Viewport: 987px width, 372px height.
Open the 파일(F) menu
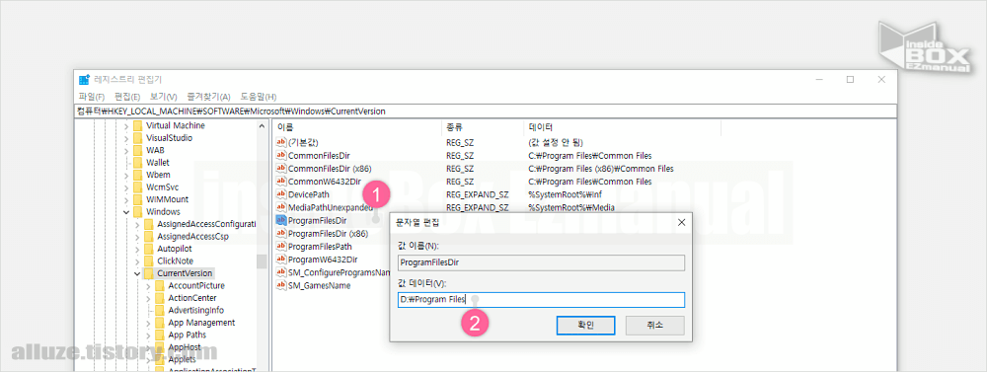tap(91, 97)
